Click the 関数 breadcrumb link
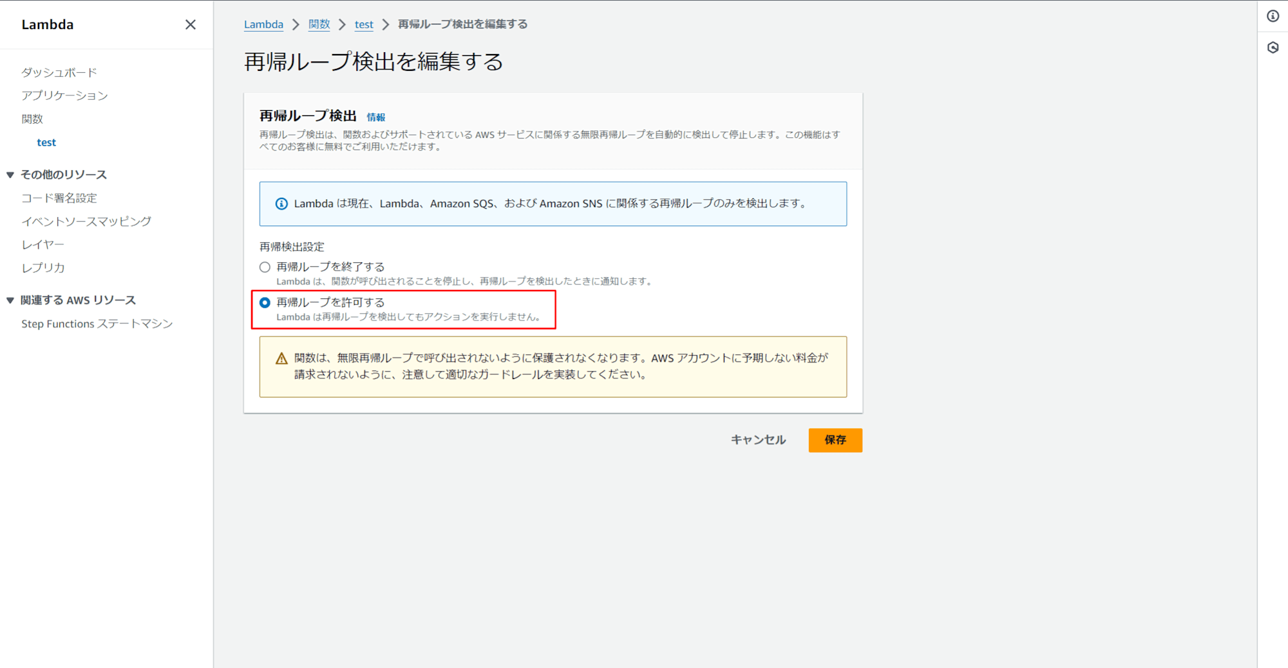This screenshot has height=668, width=1288. (319, 24)
